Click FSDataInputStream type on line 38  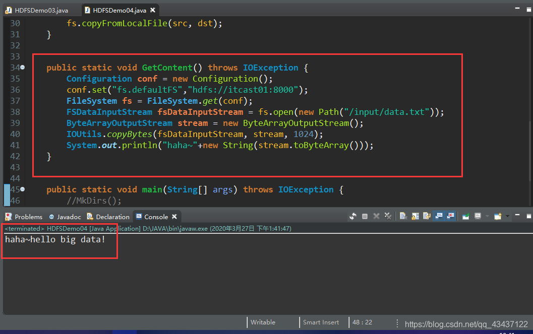pos(109,112)
